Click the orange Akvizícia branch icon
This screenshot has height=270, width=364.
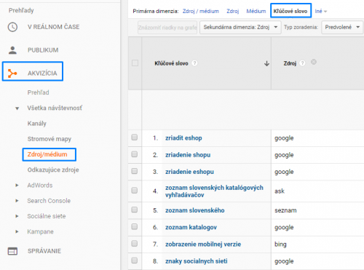[12, 74]
